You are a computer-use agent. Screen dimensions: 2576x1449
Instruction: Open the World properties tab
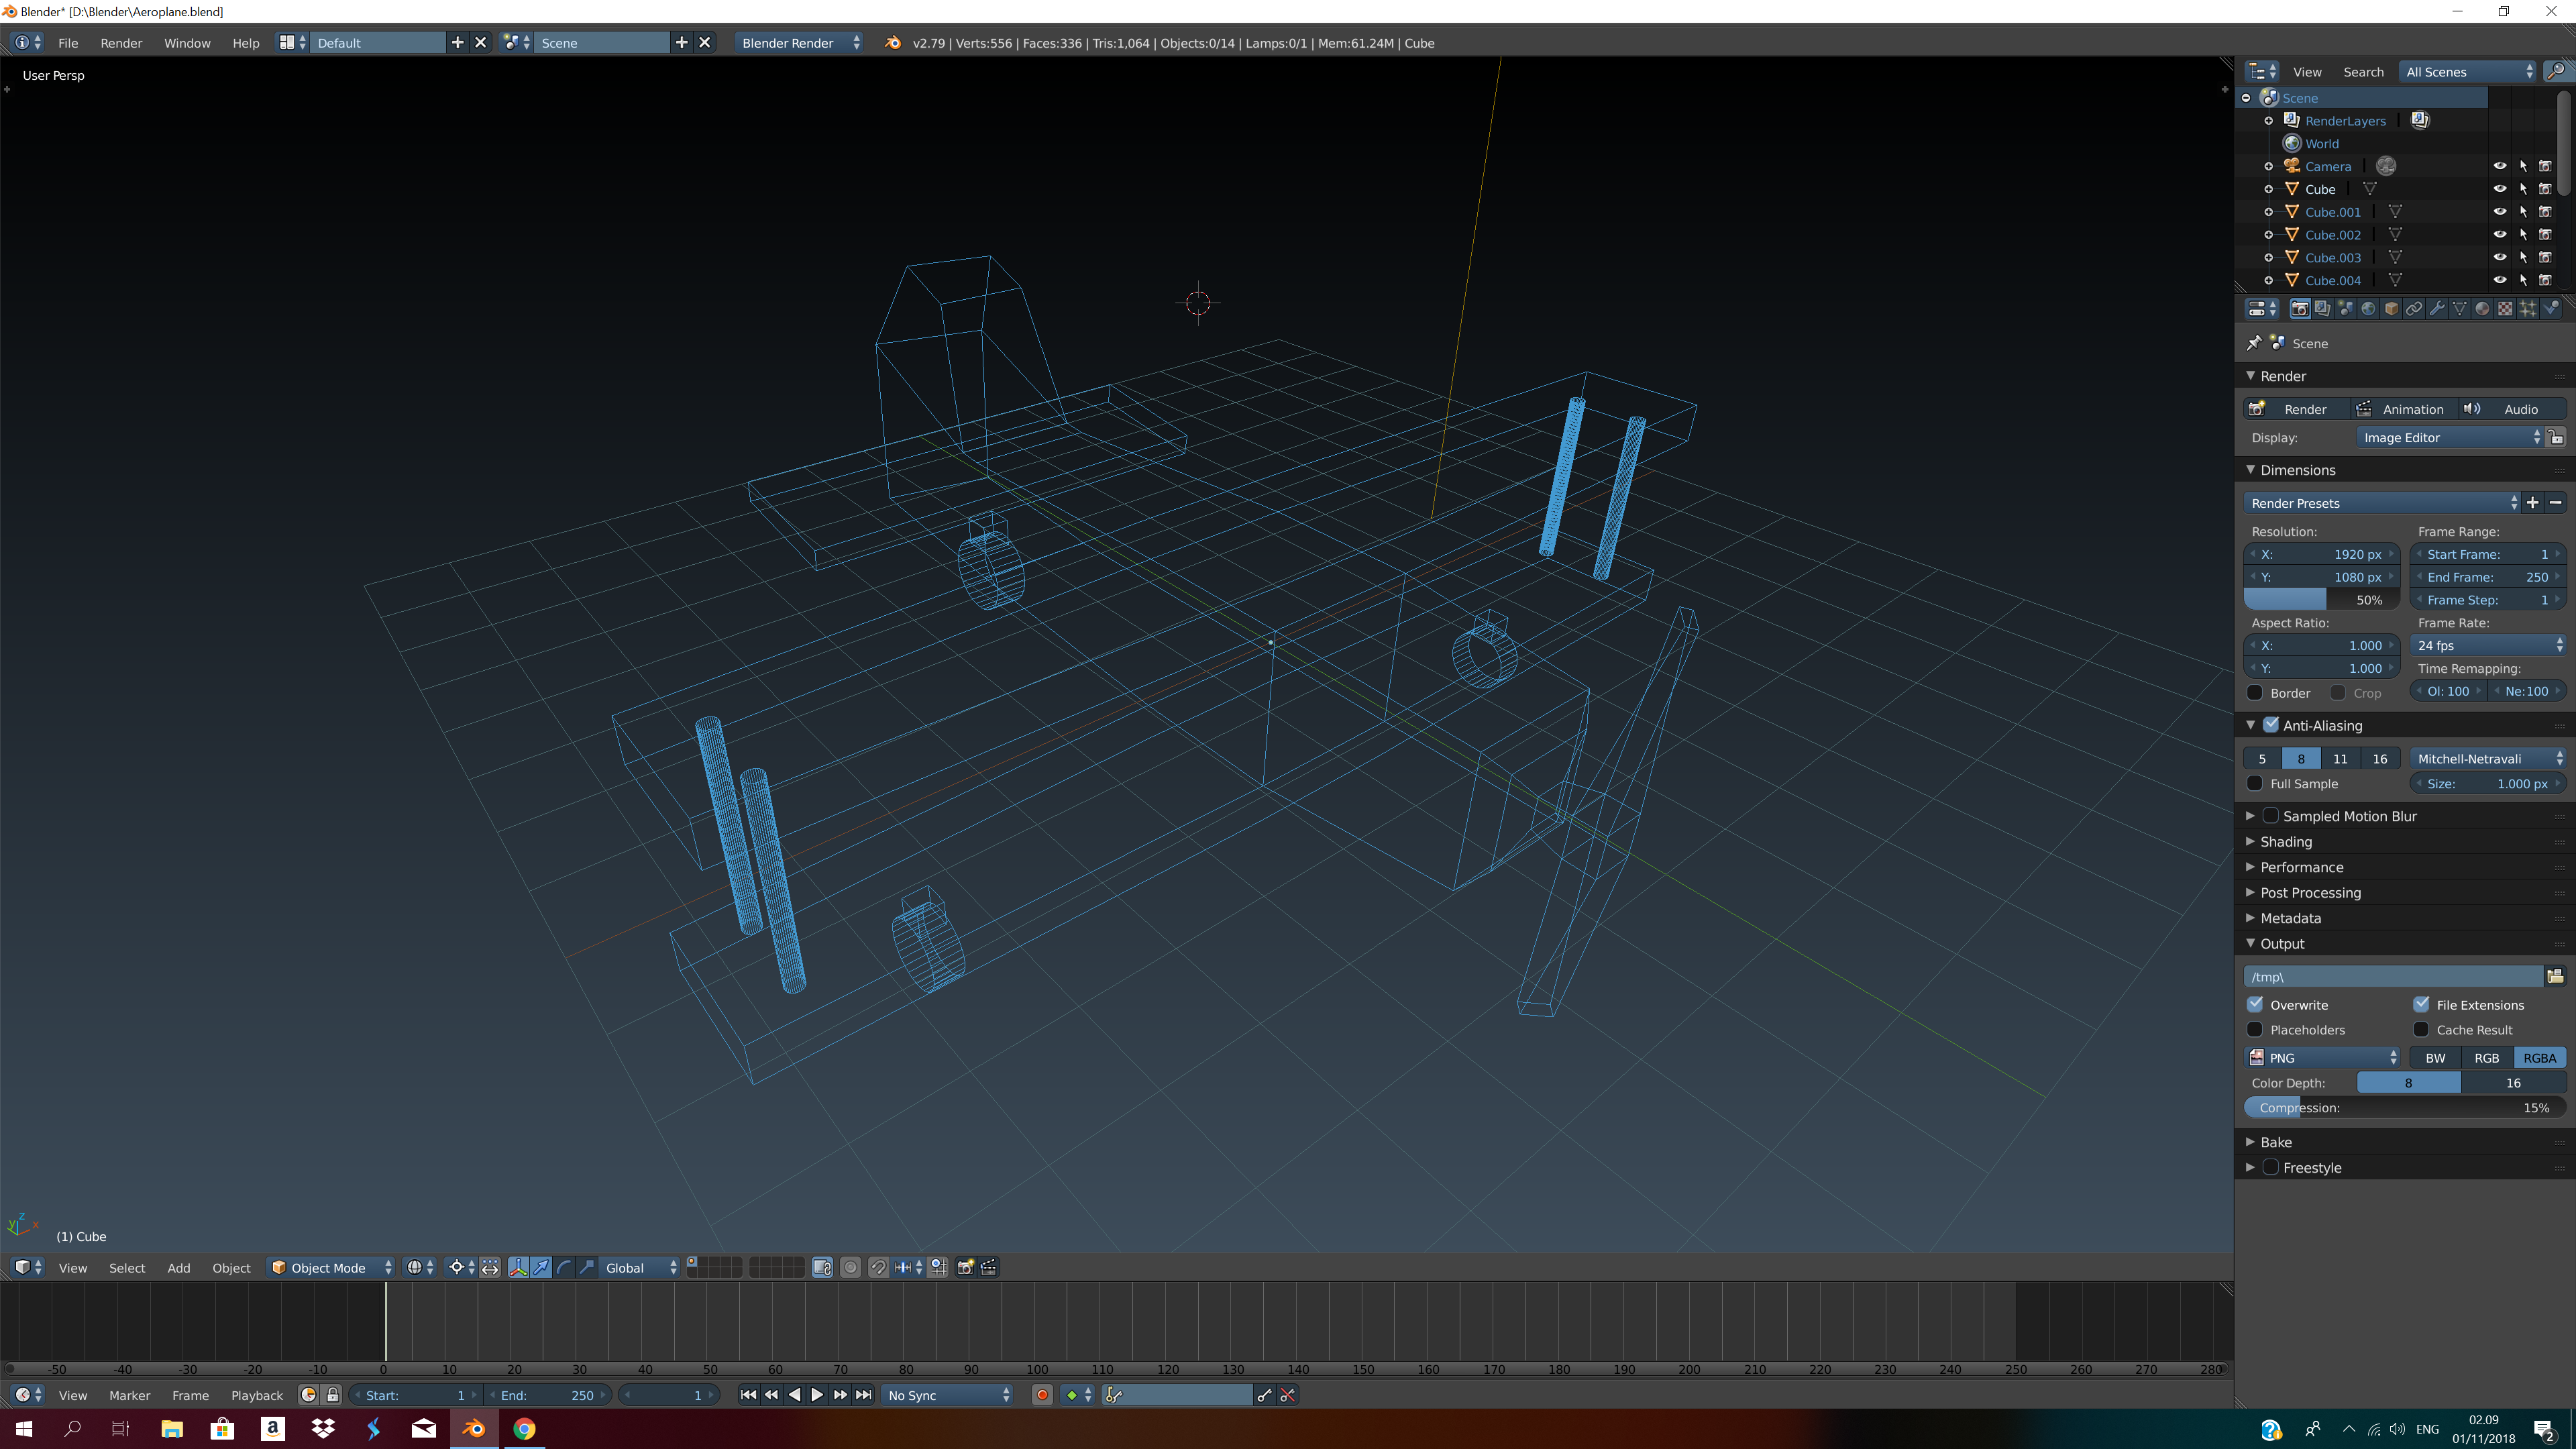[x=2368, y=309]
